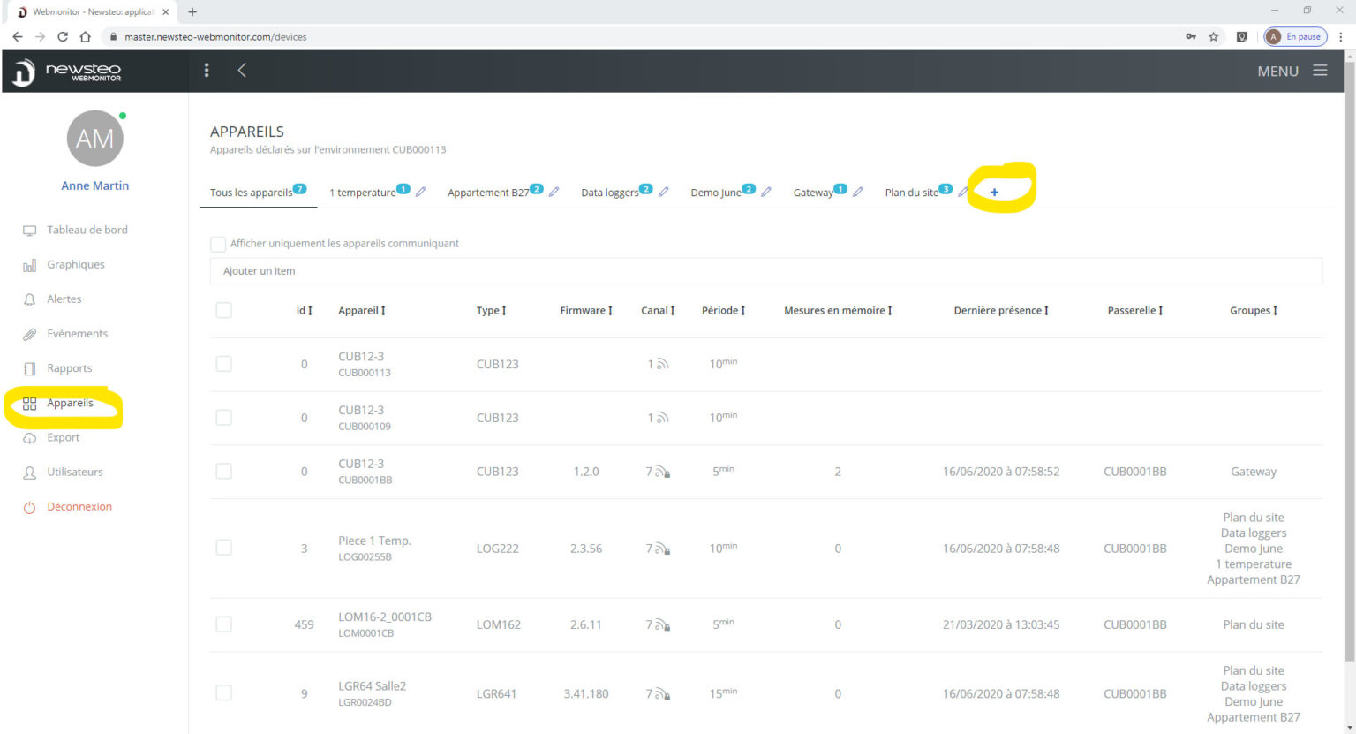Add a new group with plus icon

point(994,193)
